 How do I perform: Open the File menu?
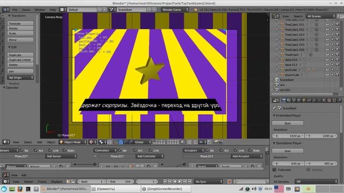[15, 10]
